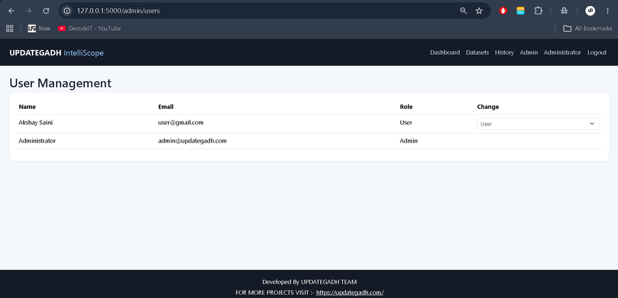Open the History nav item
618x298 pixels.
(505, 53)
